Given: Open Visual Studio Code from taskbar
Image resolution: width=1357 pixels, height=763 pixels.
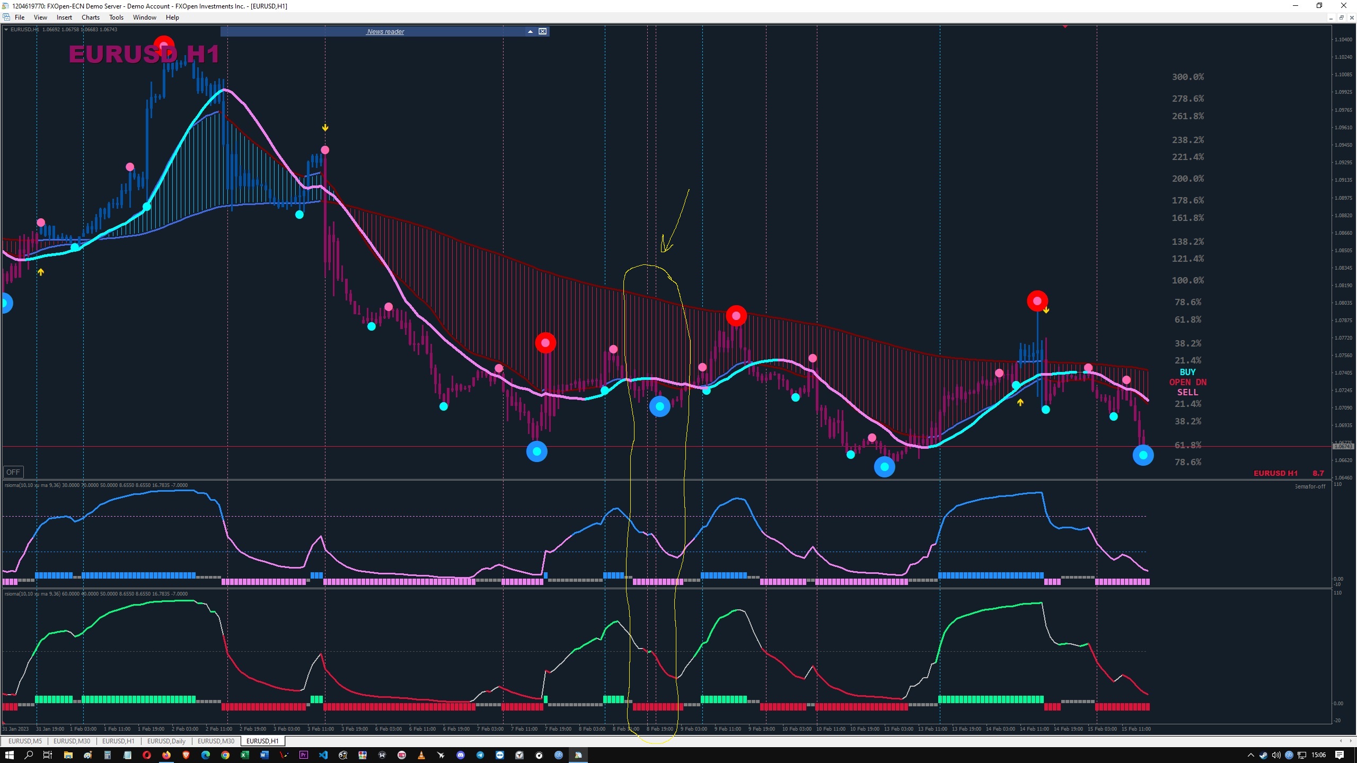Looking at the screenshot, I should click(x=323, y=755).
